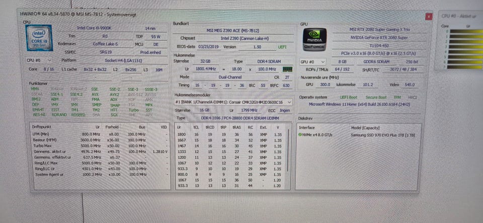Click the 2T command rate value
The image size is (483, 223).
pyautogui.click(x=286, y=77)
